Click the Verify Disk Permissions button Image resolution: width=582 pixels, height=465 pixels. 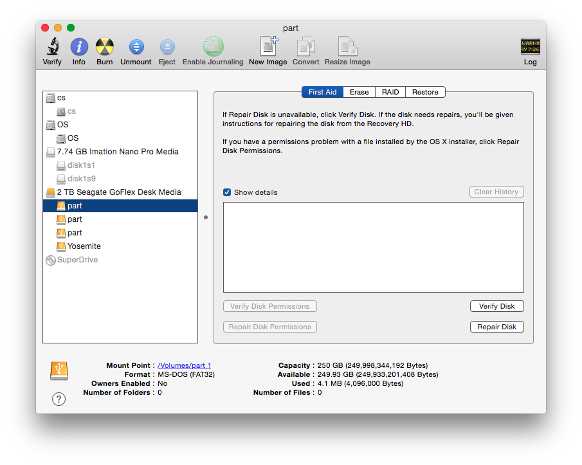270,306
